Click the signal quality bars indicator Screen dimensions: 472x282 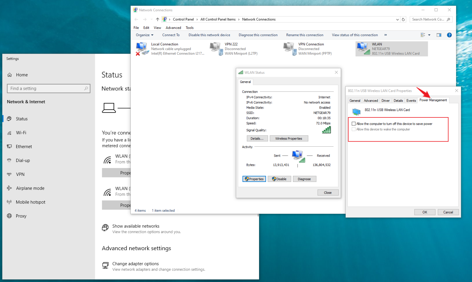[x=326, y=130]
